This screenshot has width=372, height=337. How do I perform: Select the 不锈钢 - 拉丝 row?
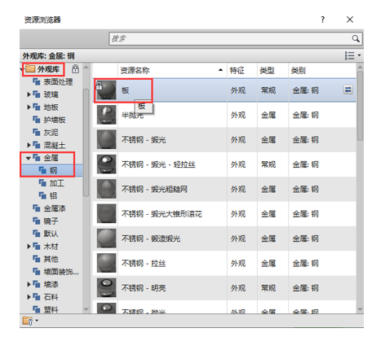[224, 263]
